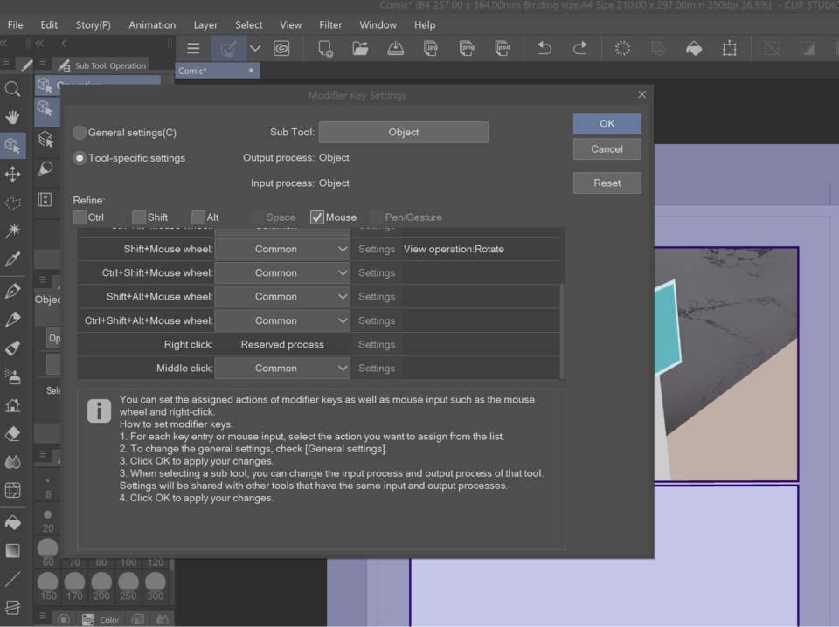Choose the Eyedropper tool in toolbar
Image resolution: width=839 pixels, height=627 pixels.
click(13, 259)
